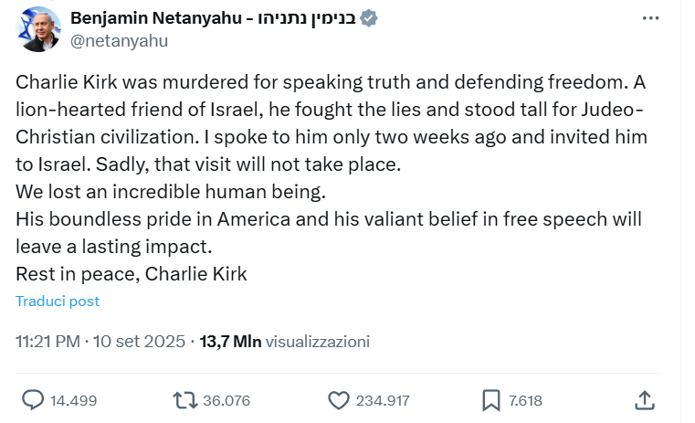Open the @netanyahu handle link
Screen dimensions: 695x423
(120, 41)
